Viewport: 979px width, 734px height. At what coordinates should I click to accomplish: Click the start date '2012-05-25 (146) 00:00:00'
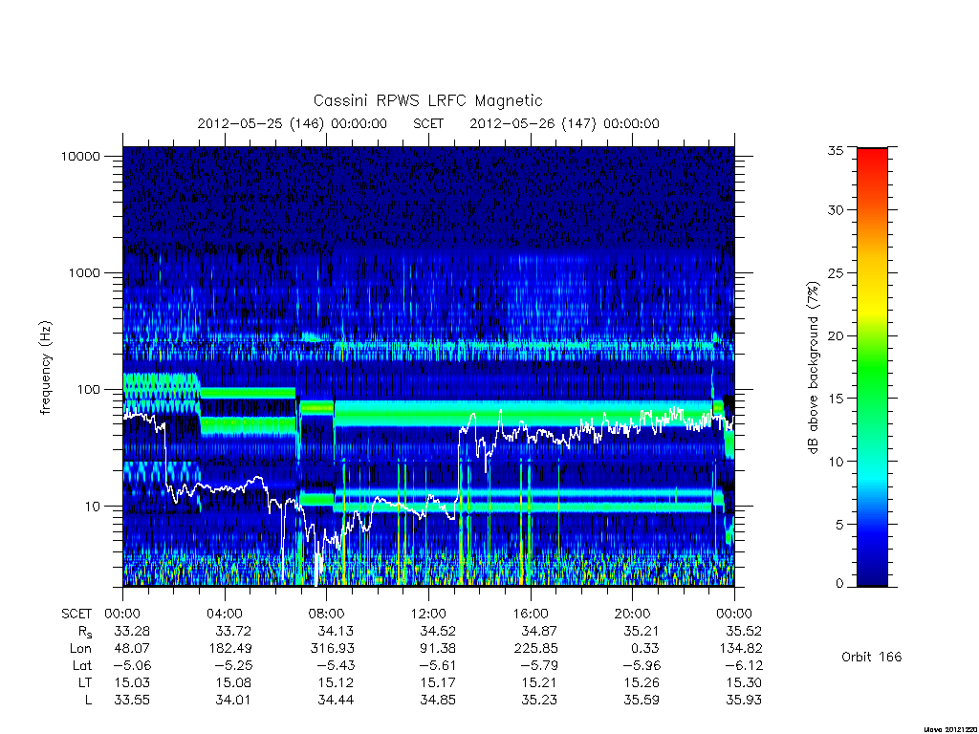tap(293, 123)
